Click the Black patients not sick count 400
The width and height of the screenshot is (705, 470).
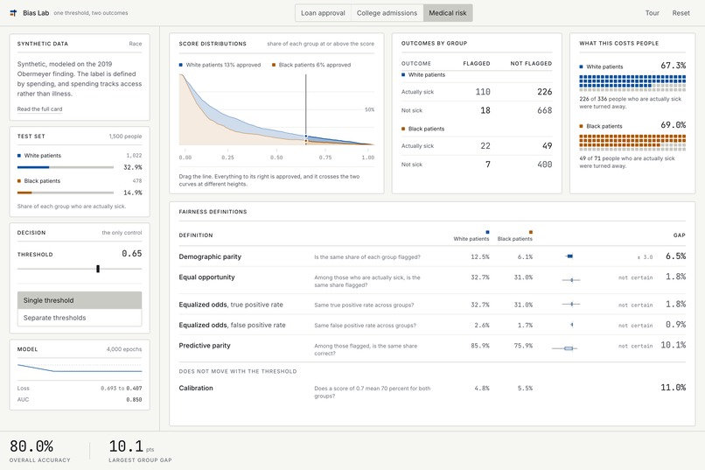tap(544, 165)
